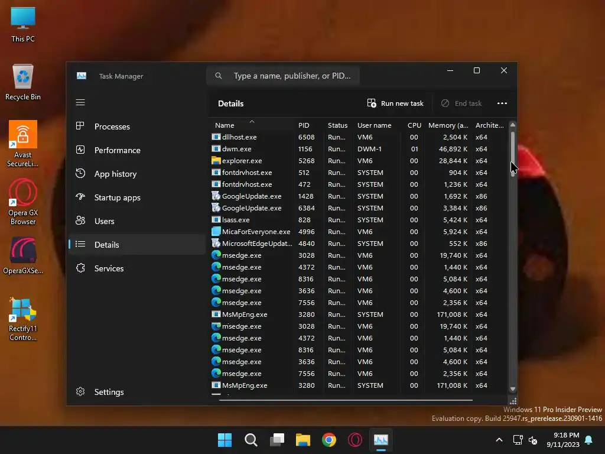The height and width of the screenshot is (454, 605).
Task: Open Avast SecureLine desktop shortcut
Action: click(x=23, y=144)
